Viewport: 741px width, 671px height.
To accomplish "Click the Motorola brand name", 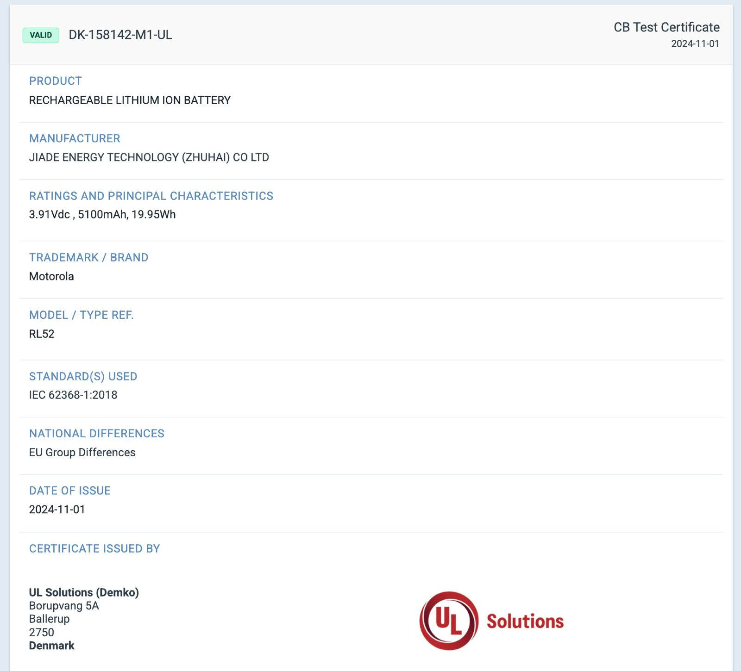I will (51, 276).
